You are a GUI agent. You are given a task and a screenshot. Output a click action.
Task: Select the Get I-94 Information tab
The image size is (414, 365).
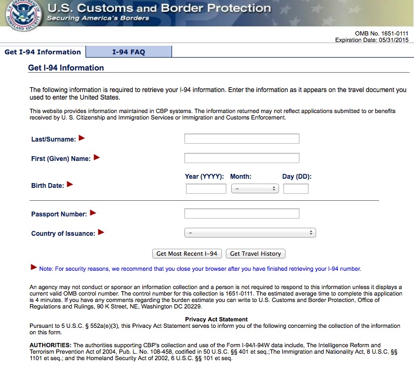pyautogui.click(x=43, y=52)
